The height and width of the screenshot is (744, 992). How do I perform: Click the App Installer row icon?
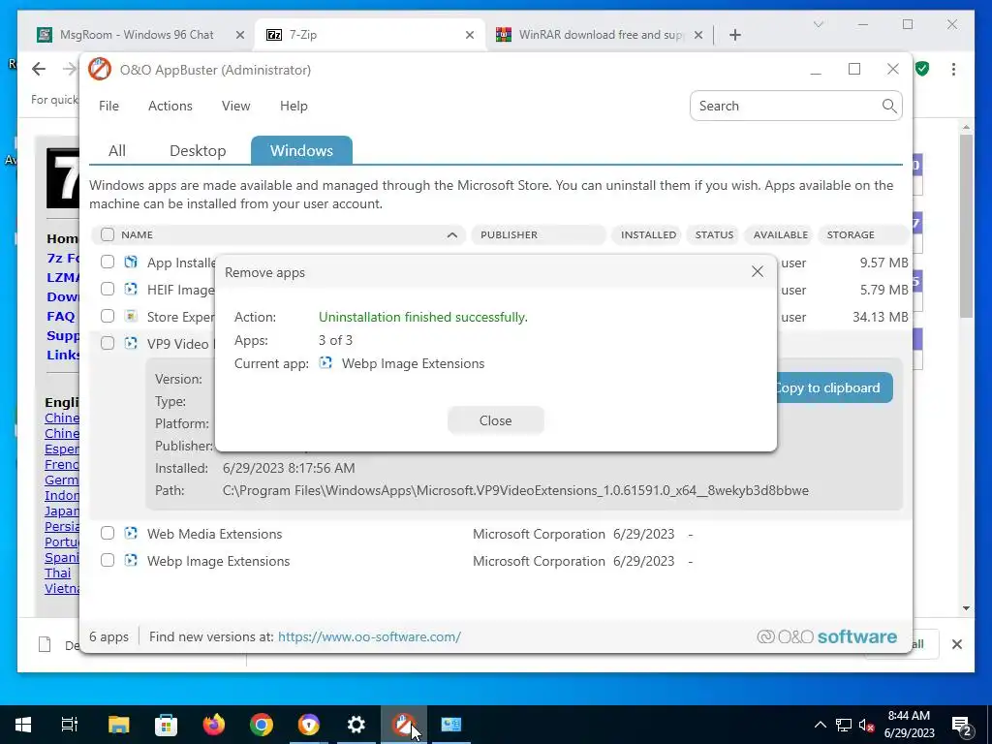[131, 262]
